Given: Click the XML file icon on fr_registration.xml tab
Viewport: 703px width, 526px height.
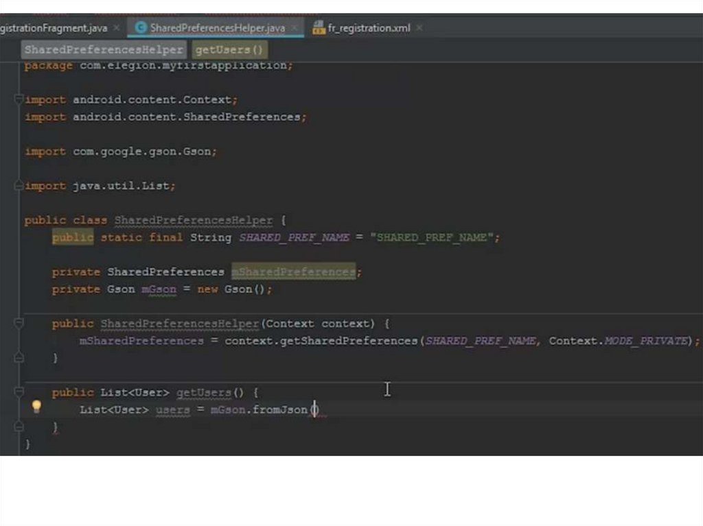Looking at the screenshot, I should pos(318,27).
